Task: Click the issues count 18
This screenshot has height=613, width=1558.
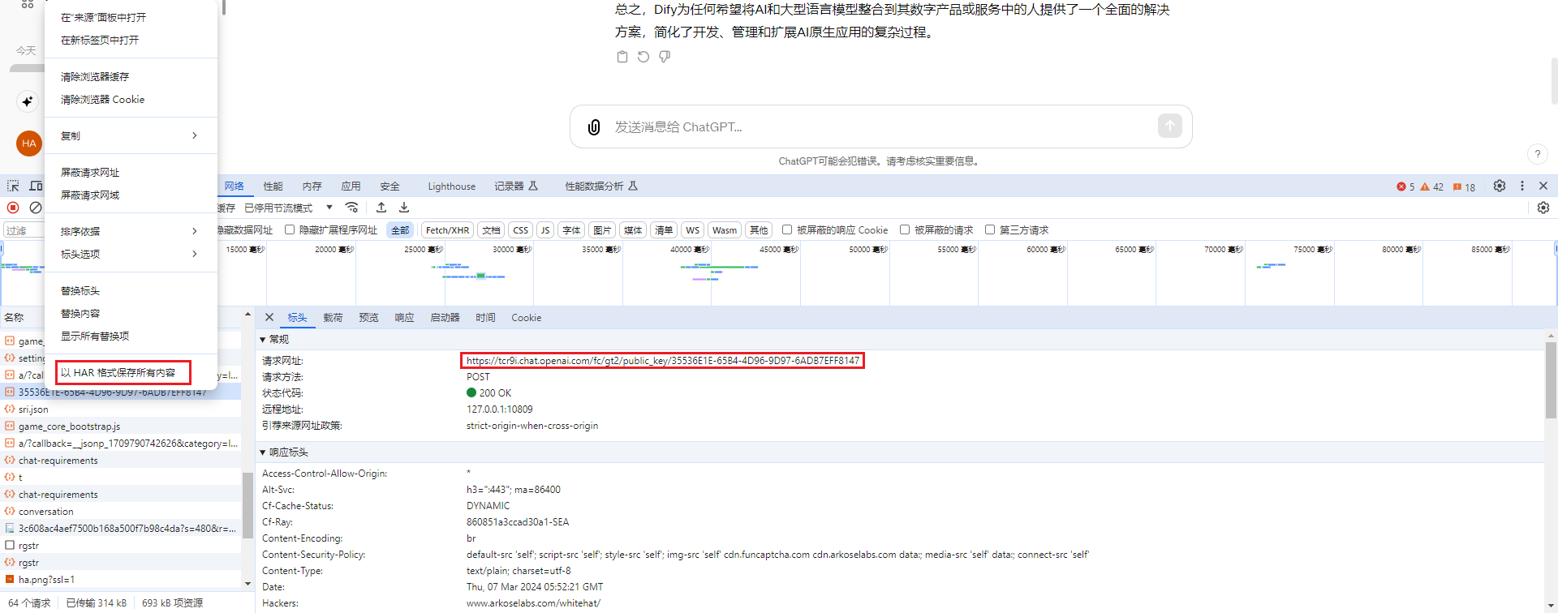Action: [x=1464, y=186]
